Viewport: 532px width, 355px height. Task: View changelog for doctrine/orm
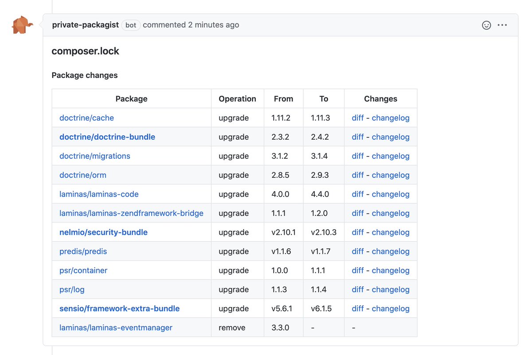point(391,175)
